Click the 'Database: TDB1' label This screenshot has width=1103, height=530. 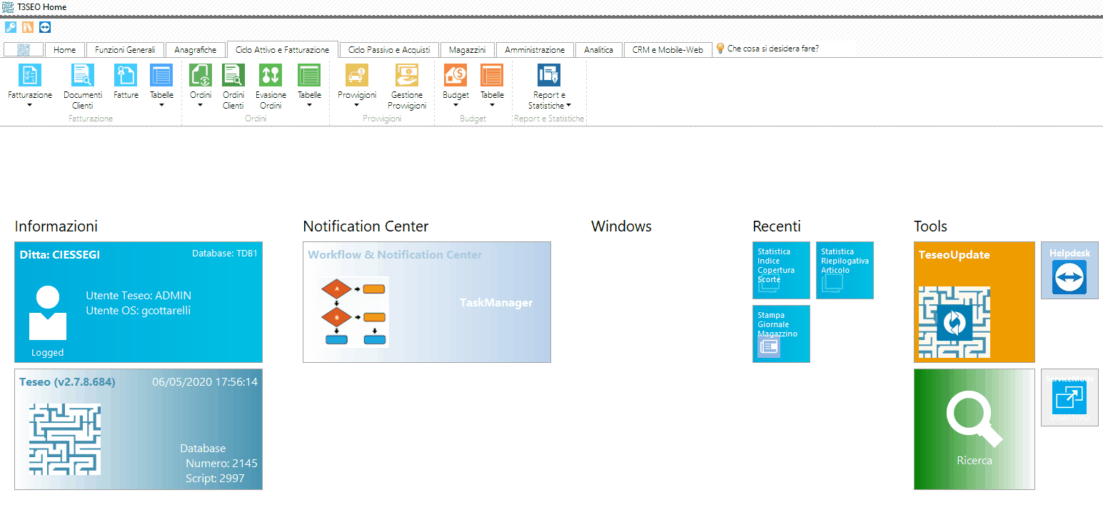click(225, 254)
